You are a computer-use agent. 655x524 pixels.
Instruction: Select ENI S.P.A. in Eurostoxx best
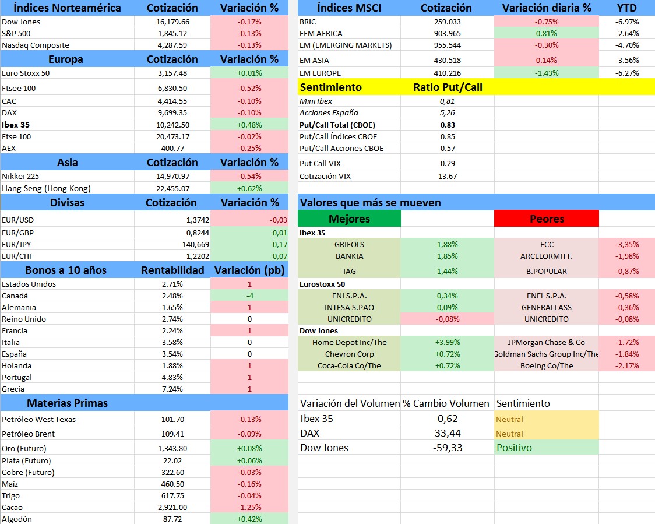click(x=349, y=296)
